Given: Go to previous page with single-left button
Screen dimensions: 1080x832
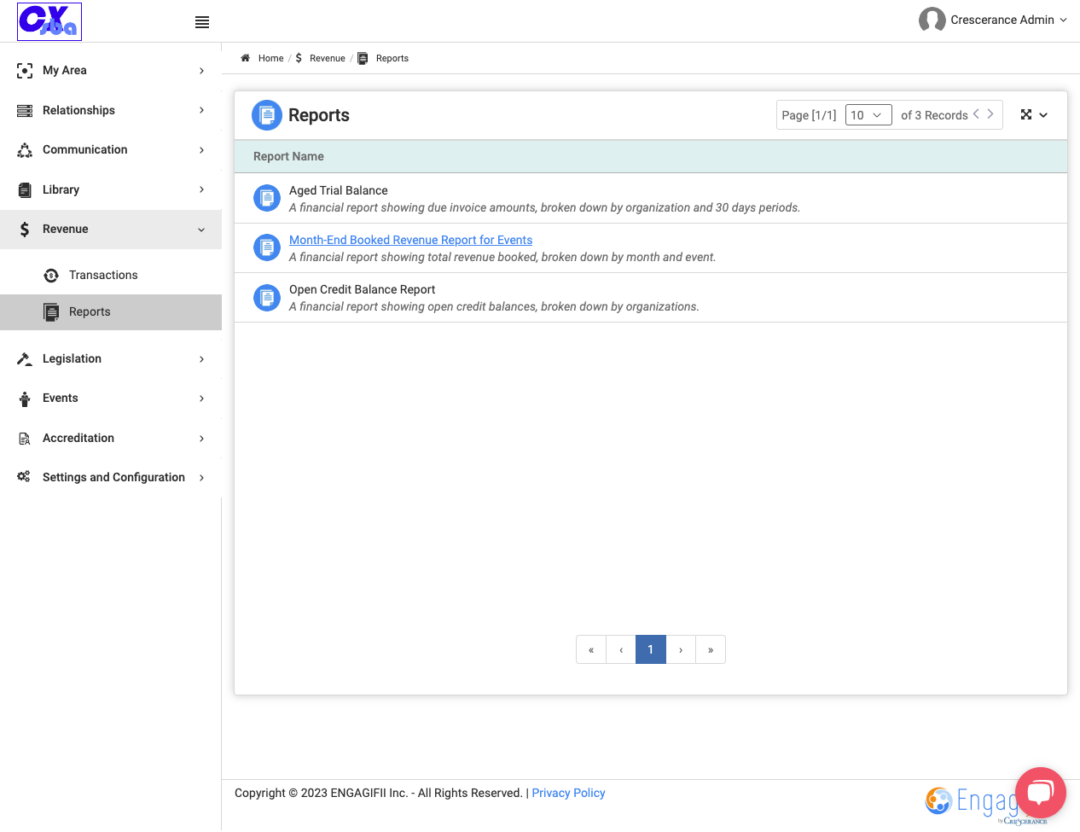Looking at the screenshot, I should (x=621, y=649).
